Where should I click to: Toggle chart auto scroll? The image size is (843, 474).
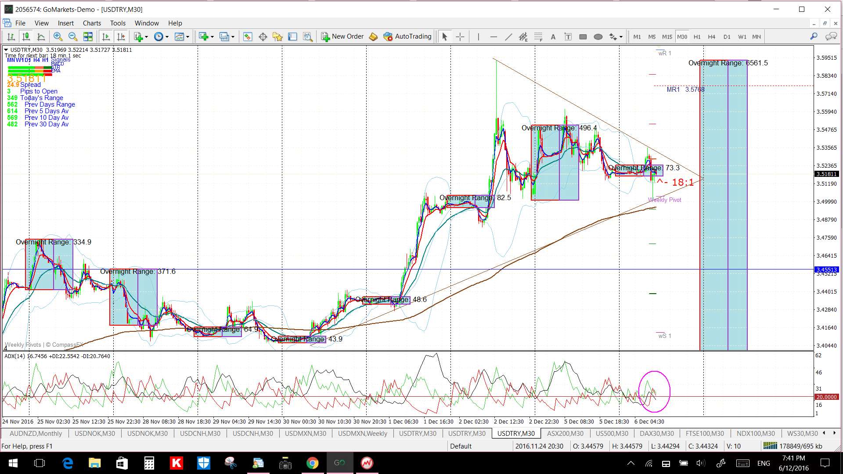coord(106,37)
